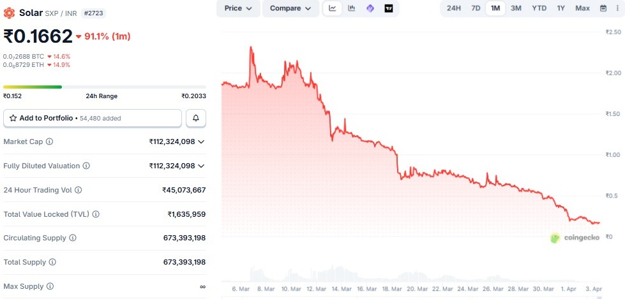Viewport: 625px width, 299px height.
Task: Switch to candlestick chart view
Action: (351, 8)
